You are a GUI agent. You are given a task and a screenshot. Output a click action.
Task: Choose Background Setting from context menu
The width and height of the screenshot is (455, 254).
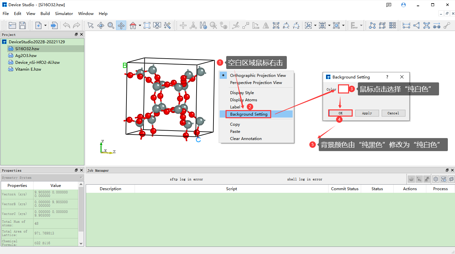248,114
